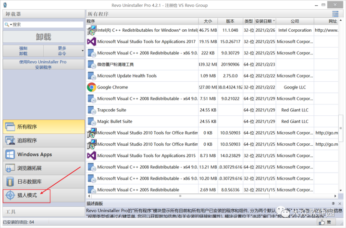The height and width of the screenshot is (228, 346).
Task: Click the vertical scrollbar thumb of program list
Action: pos(341,128)
